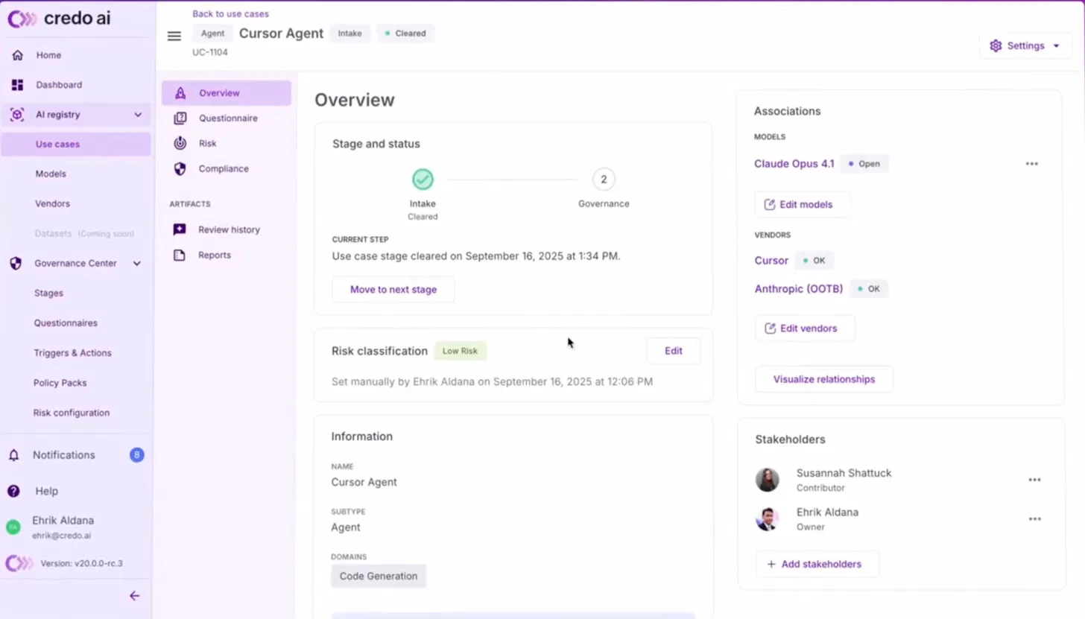Open the Anthropic (OOTB) vendor link

coord(798,289)
